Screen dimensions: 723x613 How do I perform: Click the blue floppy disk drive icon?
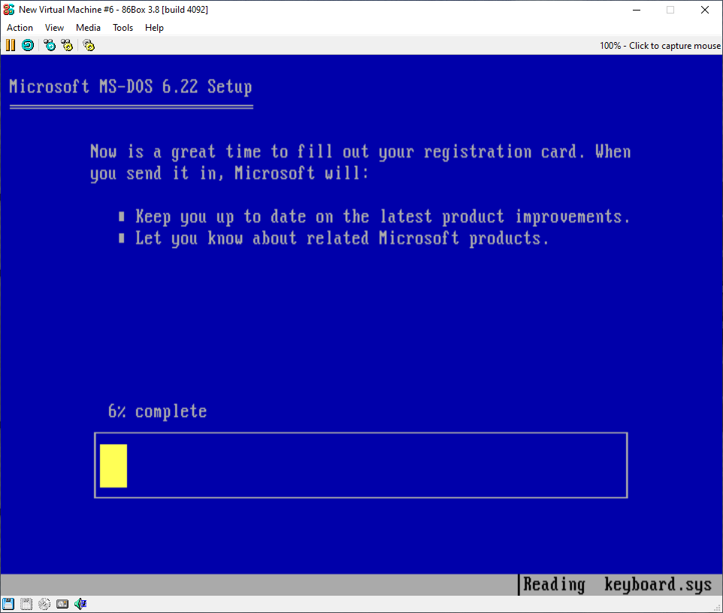coord(8,604)
